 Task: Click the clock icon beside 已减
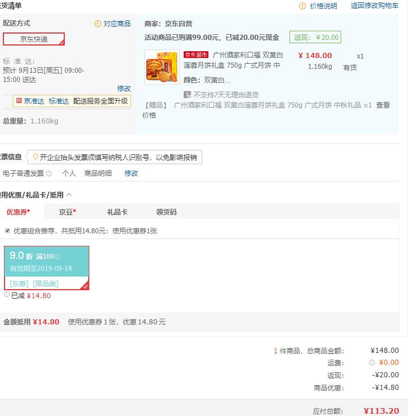point(7,294)
